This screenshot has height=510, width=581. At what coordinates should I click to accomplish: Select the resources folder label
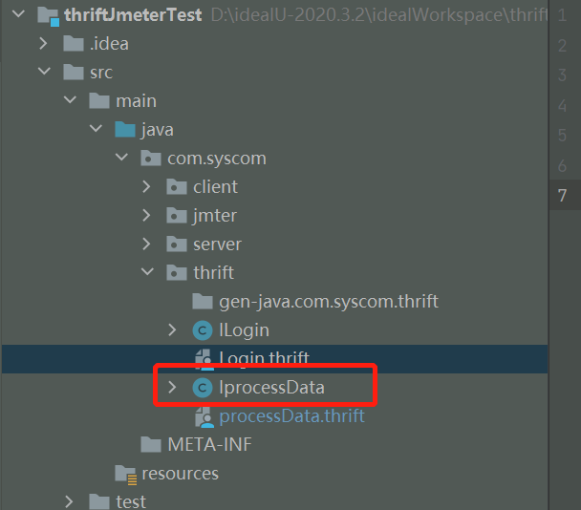coord(181,474)
